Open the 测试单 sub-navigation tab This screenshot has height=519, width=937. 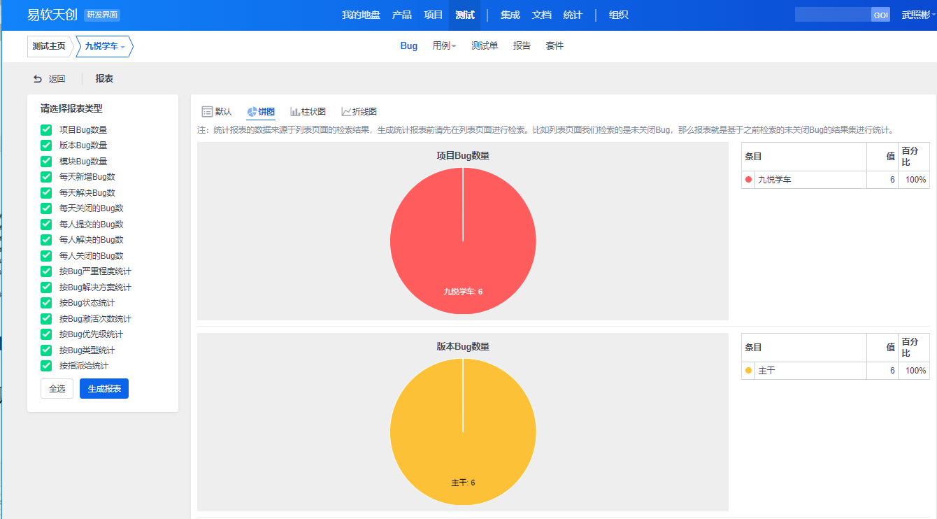pyautogui.click(x=485, y=46)
